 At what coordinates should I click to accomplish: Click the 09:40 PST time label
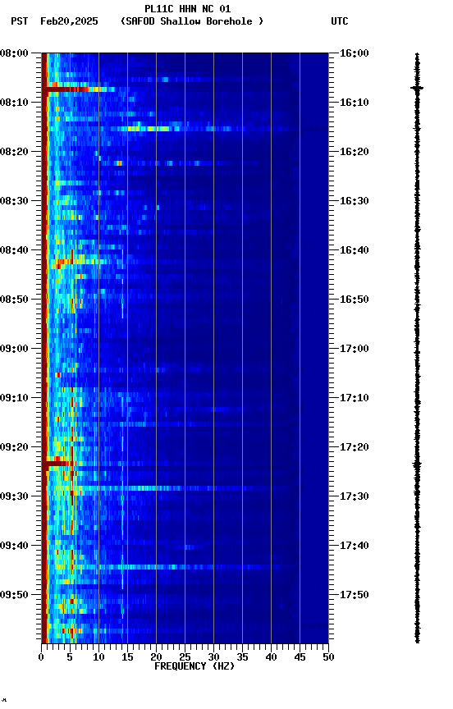(14, 547)
